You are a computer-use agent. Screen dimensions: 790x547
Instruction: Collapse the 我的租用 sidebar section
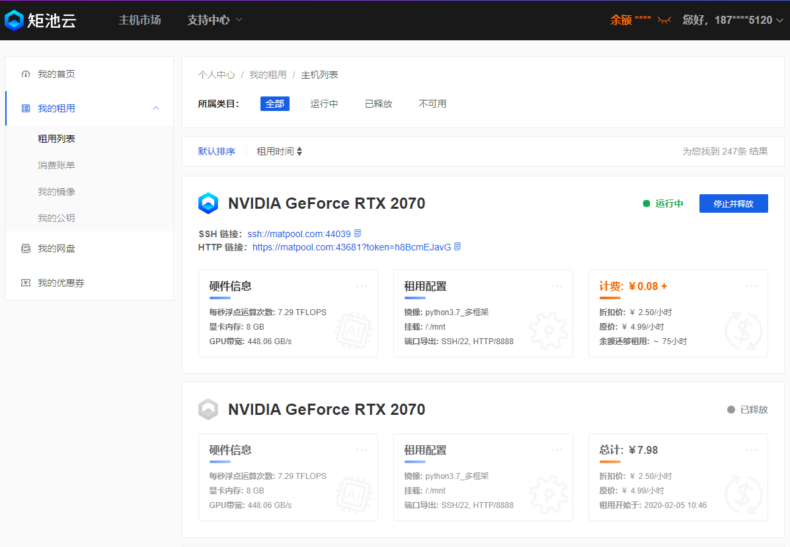[x=156, y=108]
